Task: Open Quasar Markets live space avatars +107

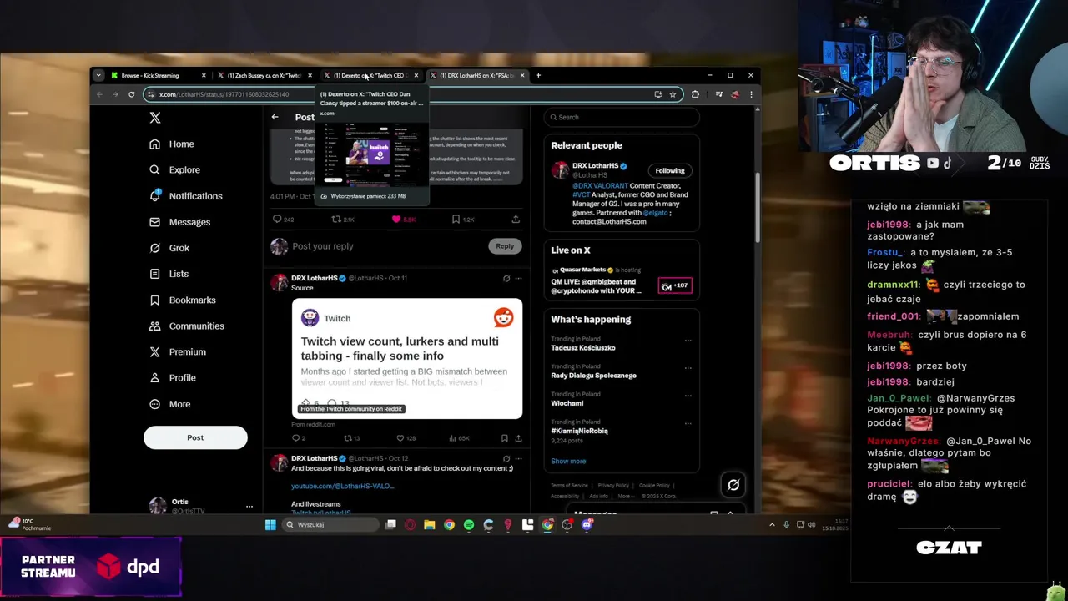Action: (675, 285)
